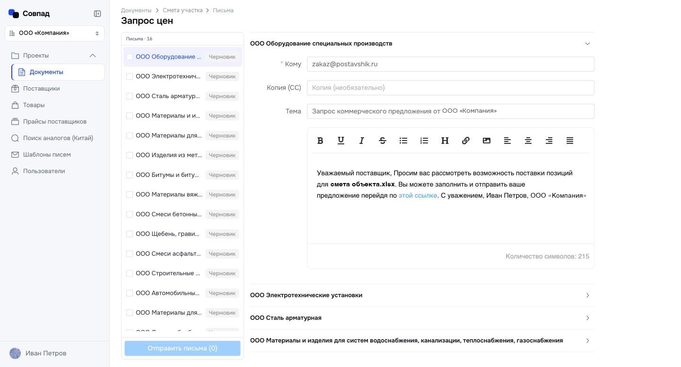This screenshot has width=681, height=367.
Task: Open Прайсы поставщиков section
Action: (54, 122)
